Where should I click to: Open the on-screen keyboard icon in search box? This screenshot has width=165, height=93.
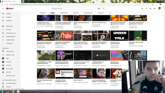point(99,9)
